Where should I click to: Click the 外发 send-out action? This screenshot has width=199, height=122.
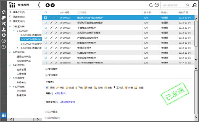point(129,88)
